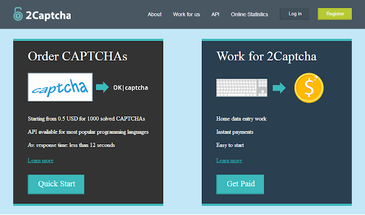Open the About menu item
Viewport: 365px width, 215px height.
(x=155, y=14)
